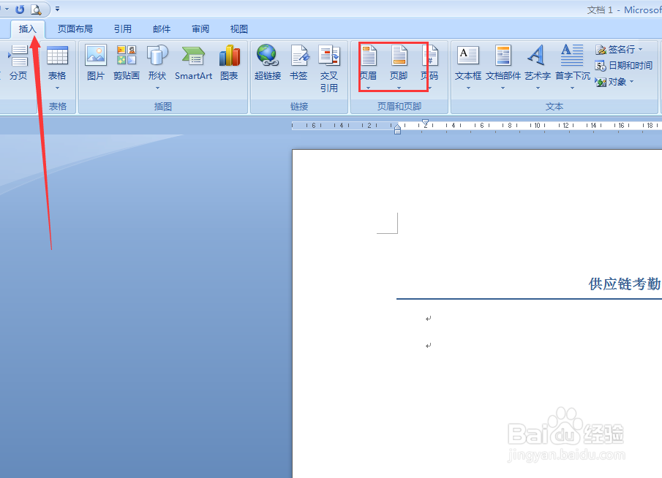Insert Date and Time (日期和时间)
This screenshot has height=478, width=662.
(x=623, y=65)
